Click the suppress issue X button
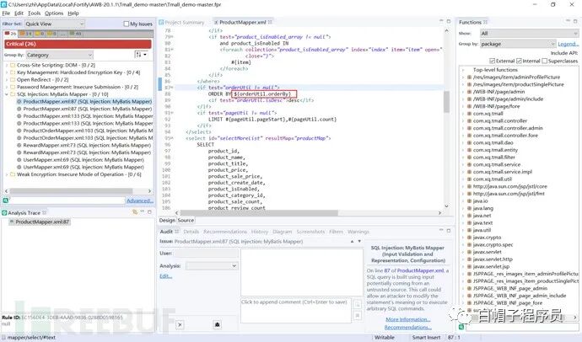Image resolution: width=582 pixels, height=342 pixels. [x=180, y=325]
